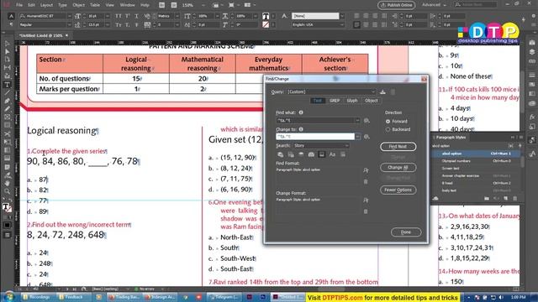The width and height of the screenshot is (538, 302).
Task: Open the Object menu in the menu bar
Action: coord(78,5)
